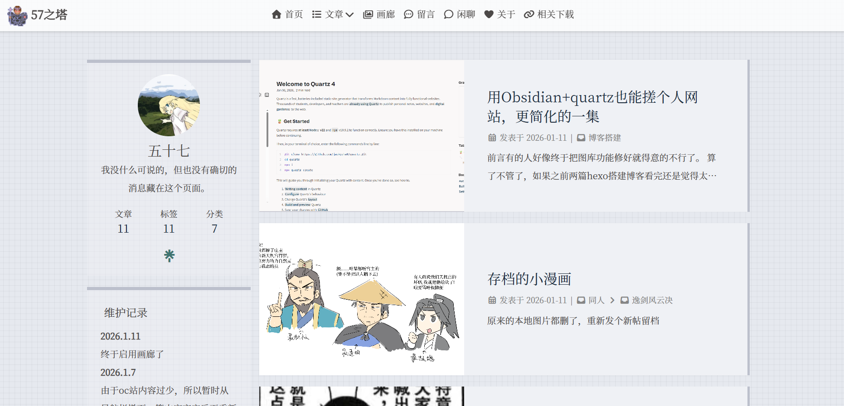Select the 逸剑风云决 subcategory link
Screen dimensions: 844x406
652,300
